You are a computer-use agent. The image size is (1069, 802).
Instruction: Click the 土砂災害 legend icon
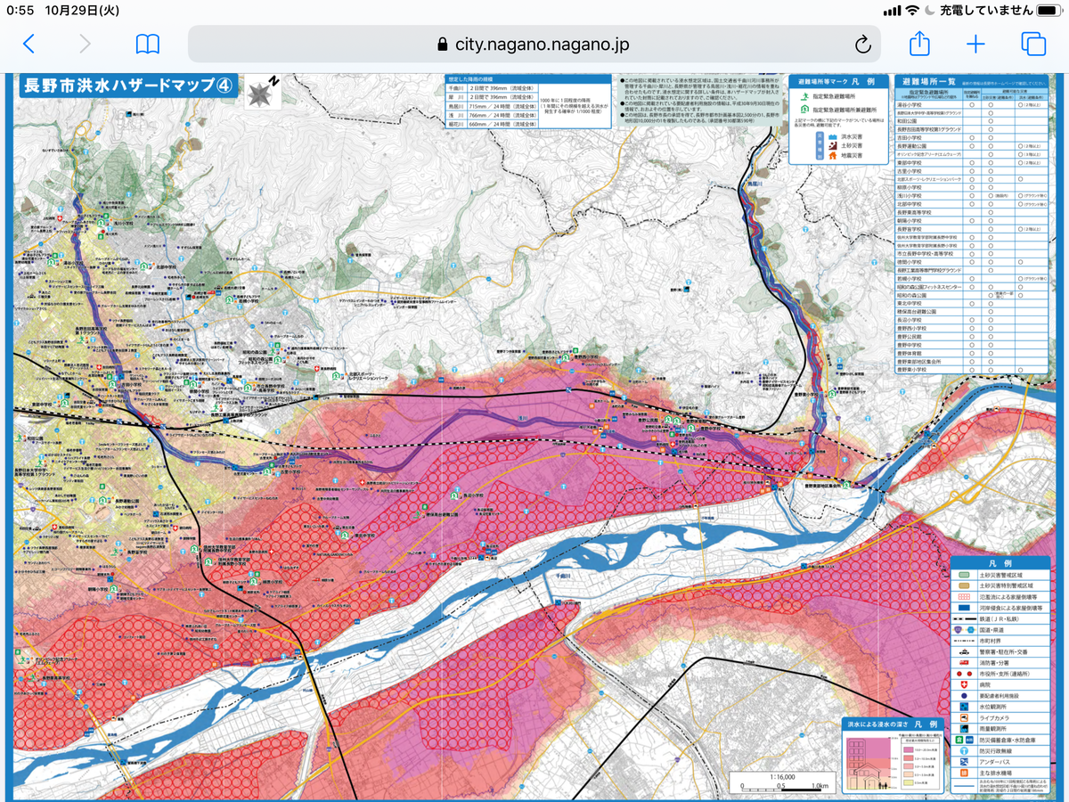click(x=833, y=146)
